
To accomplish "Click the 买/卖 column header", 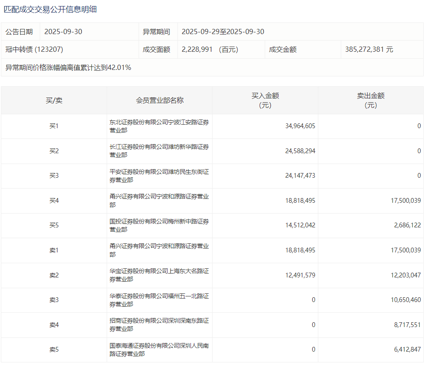I will 54,100.
